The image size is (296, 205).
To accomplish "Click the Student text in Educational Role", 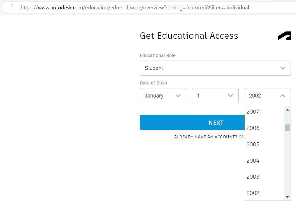I will tap(154, 68).
